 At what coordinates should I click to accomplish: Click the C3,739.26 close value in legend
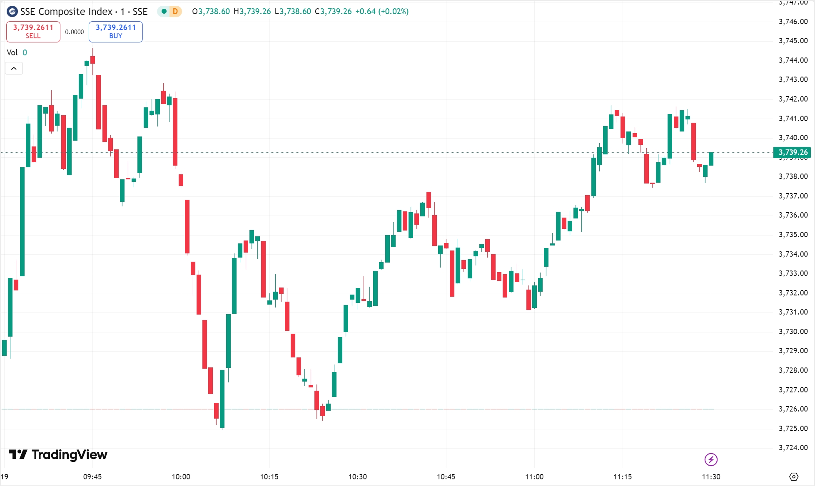pyautogui.click(x=333, y=12)
